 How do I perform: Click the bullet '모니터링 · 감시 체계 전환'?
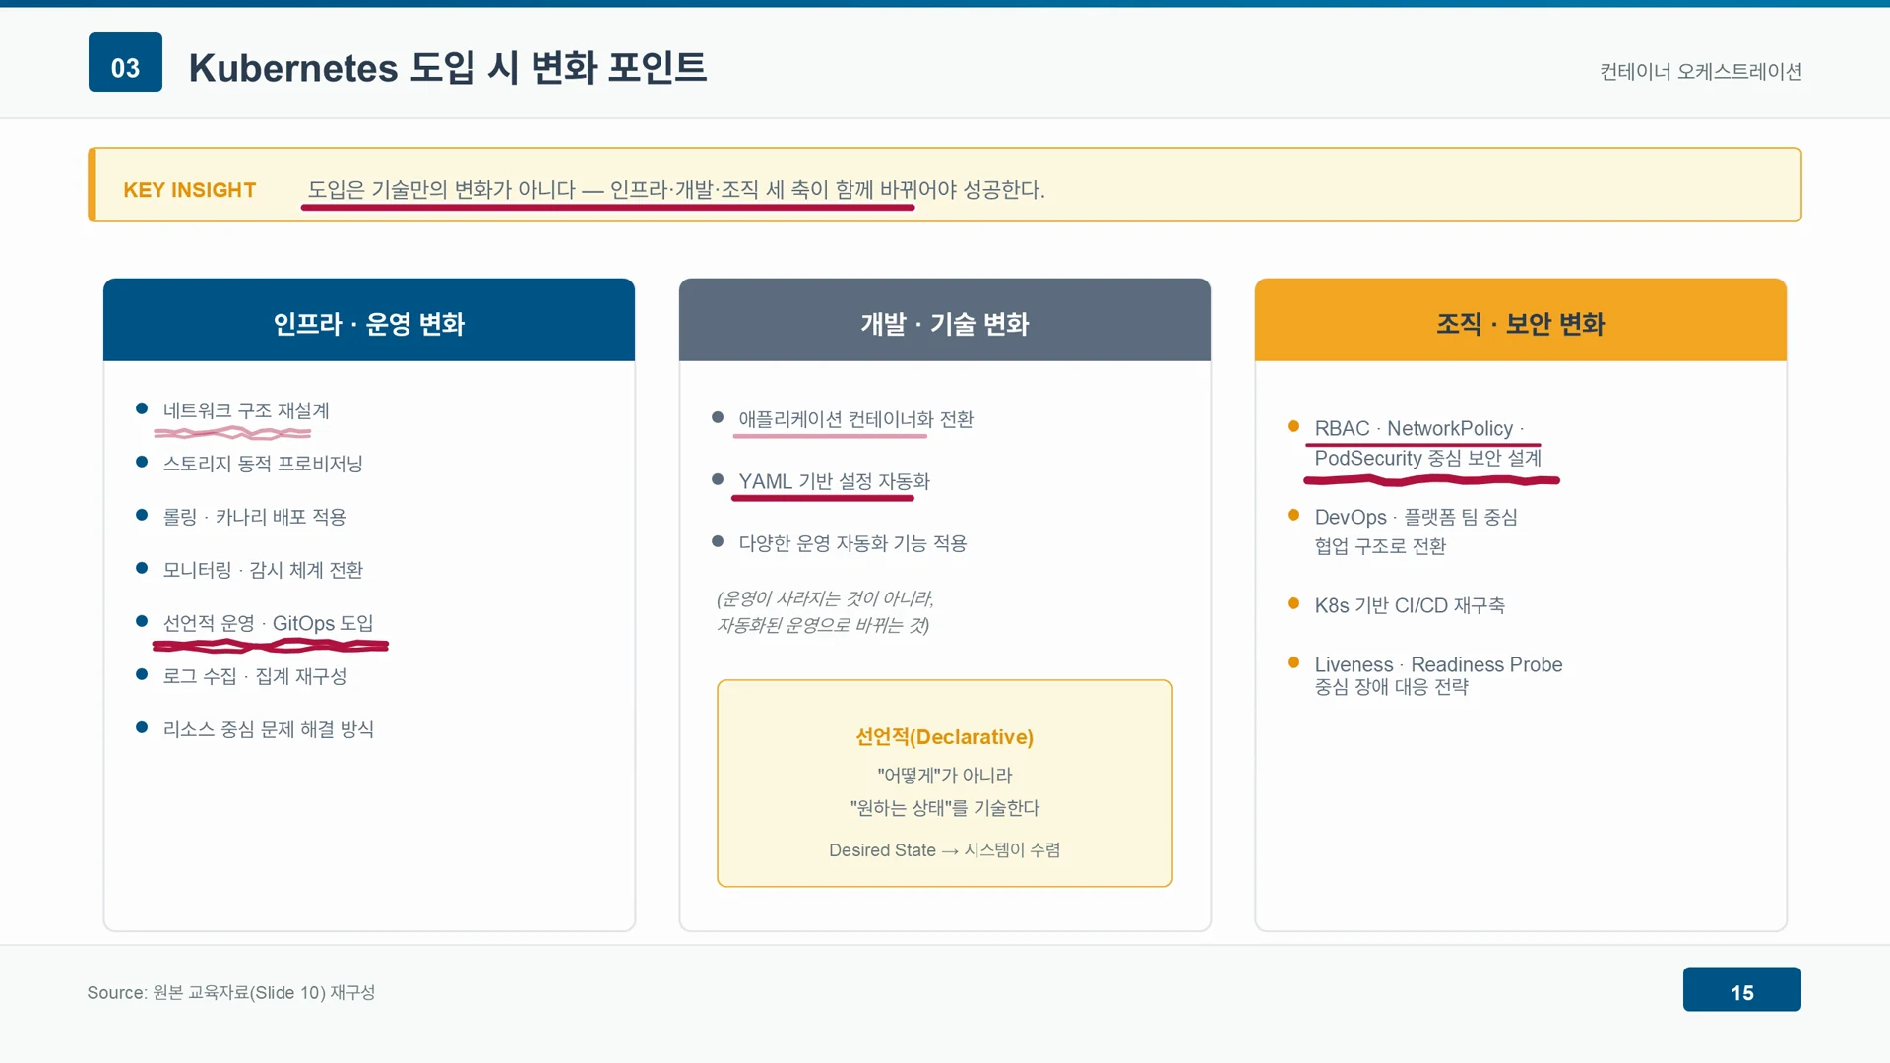(263, 570)
